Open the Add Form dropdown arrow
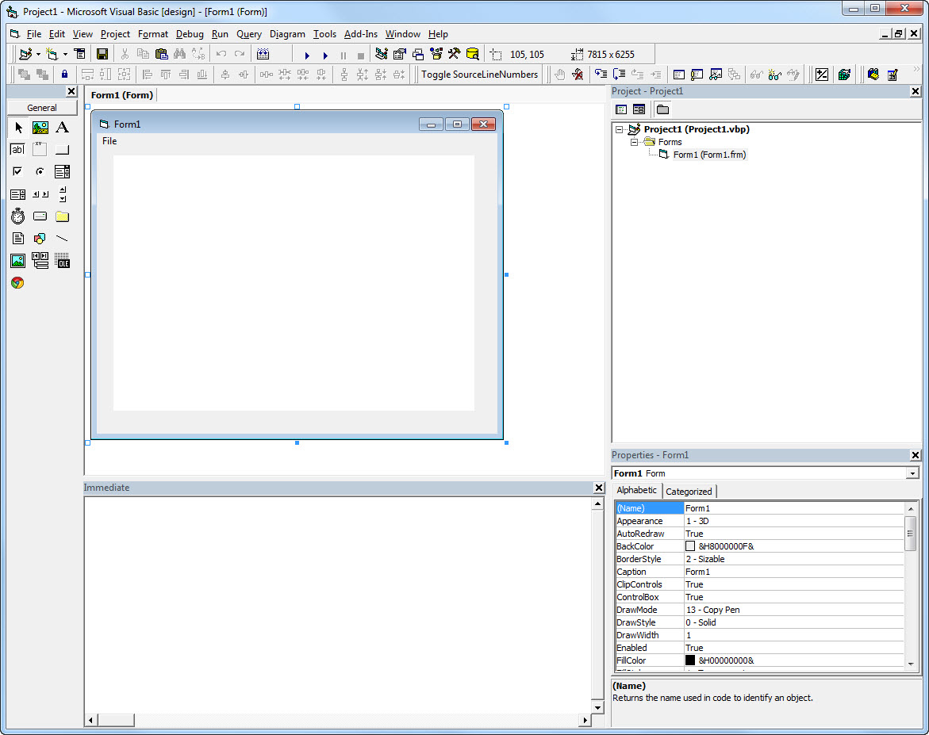The image size is (929, 735). coord(65,54)
